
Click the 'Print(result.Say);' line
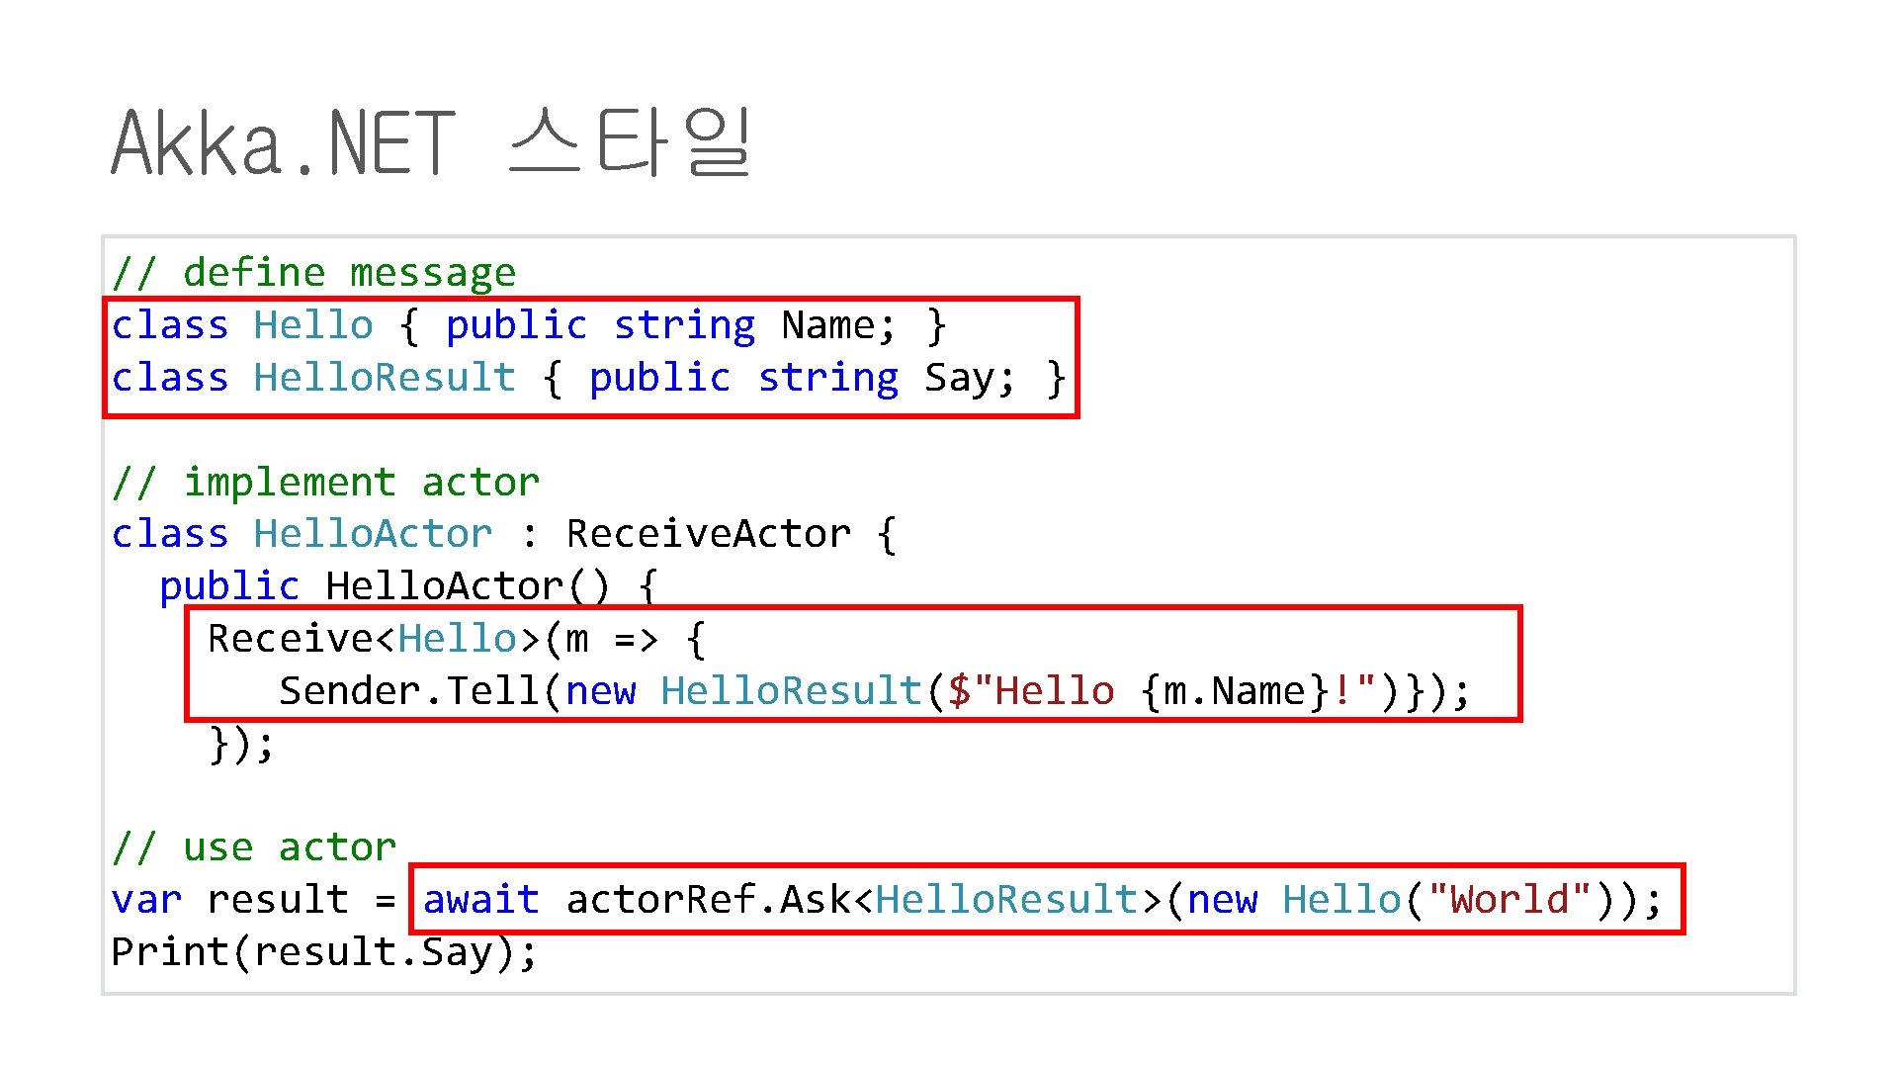[x=324, y=952]
